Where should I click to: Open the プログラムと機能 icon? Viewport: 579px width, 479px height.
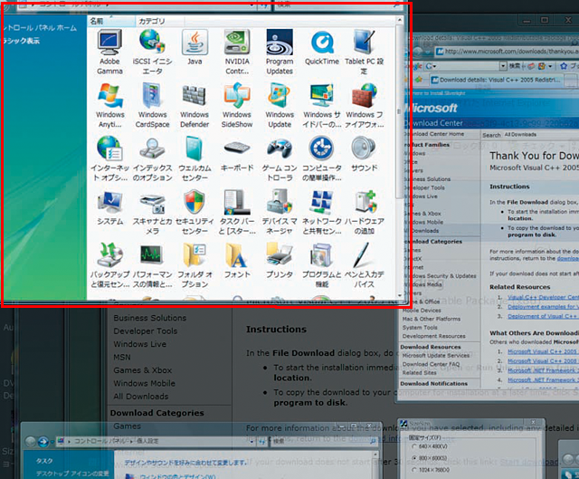tap(322, 265)
